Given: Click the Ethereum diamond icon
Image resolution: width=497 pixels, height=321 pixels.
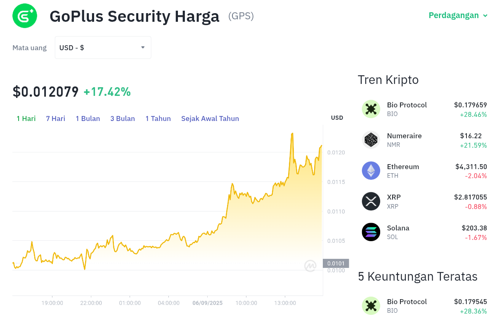Looking at the screenshot, I should pyautogui.click(x=371, y=170).
